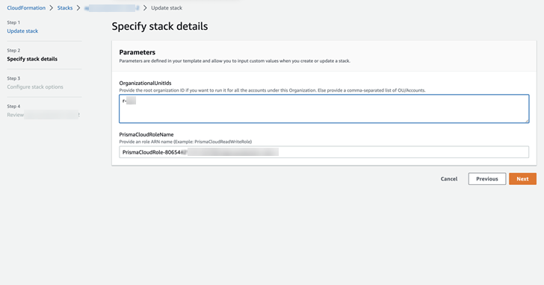544x285 pixels.
Task: Select the PrismaCloudRoleName field label
Action: point(146,134)
